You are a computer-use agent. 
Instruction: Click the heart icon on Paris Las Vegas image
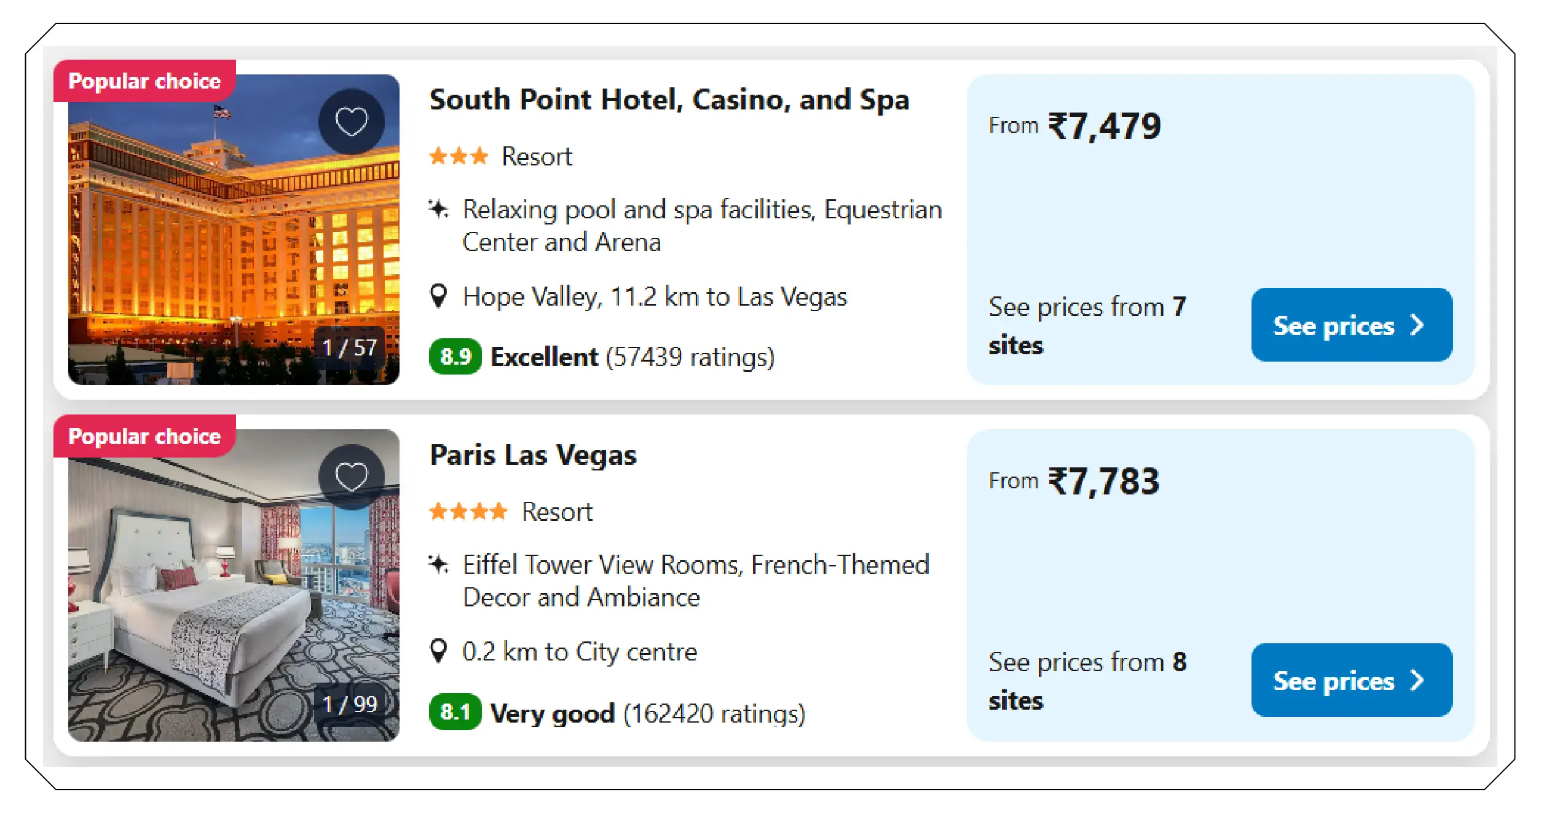(x=352, y=477)
